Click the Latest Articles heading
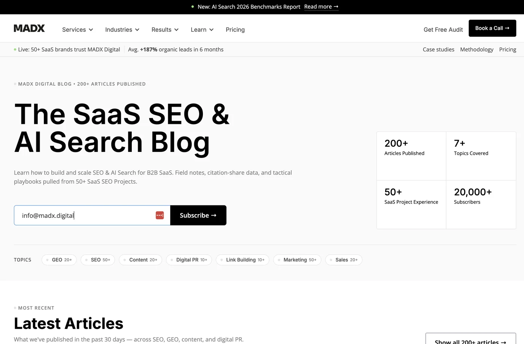The image size is (524, 344). click(x=68, y=323)
